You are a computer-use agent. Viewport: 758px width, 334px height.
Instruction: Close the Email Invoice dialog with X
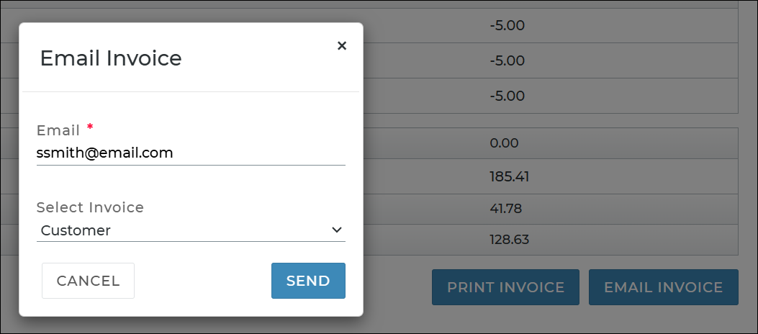(x=342, y=46)
